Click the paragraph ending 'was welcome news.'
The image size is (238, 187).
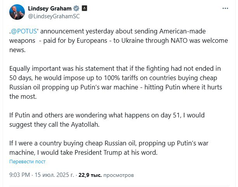pyautogui.click(x=118, y=40)
